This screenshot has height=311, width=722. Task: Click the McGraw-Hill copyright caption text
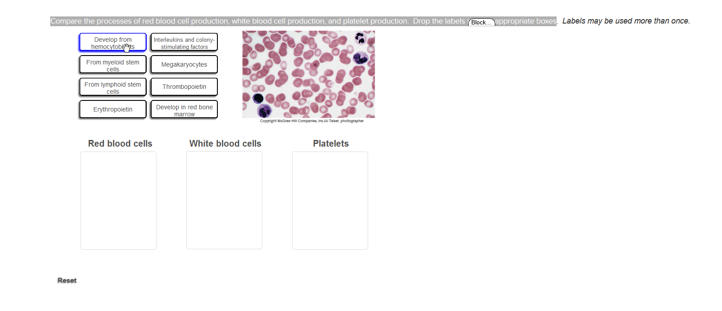(312, 121)
